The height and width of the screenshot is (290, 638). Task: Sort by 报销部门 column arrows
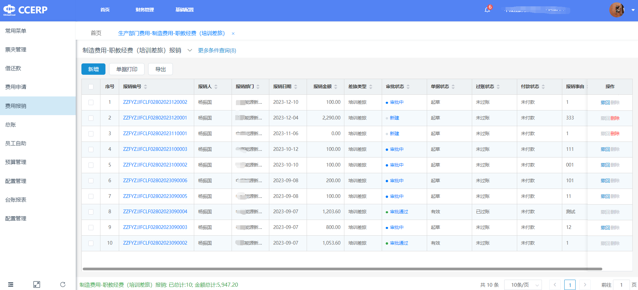[258, 87]
